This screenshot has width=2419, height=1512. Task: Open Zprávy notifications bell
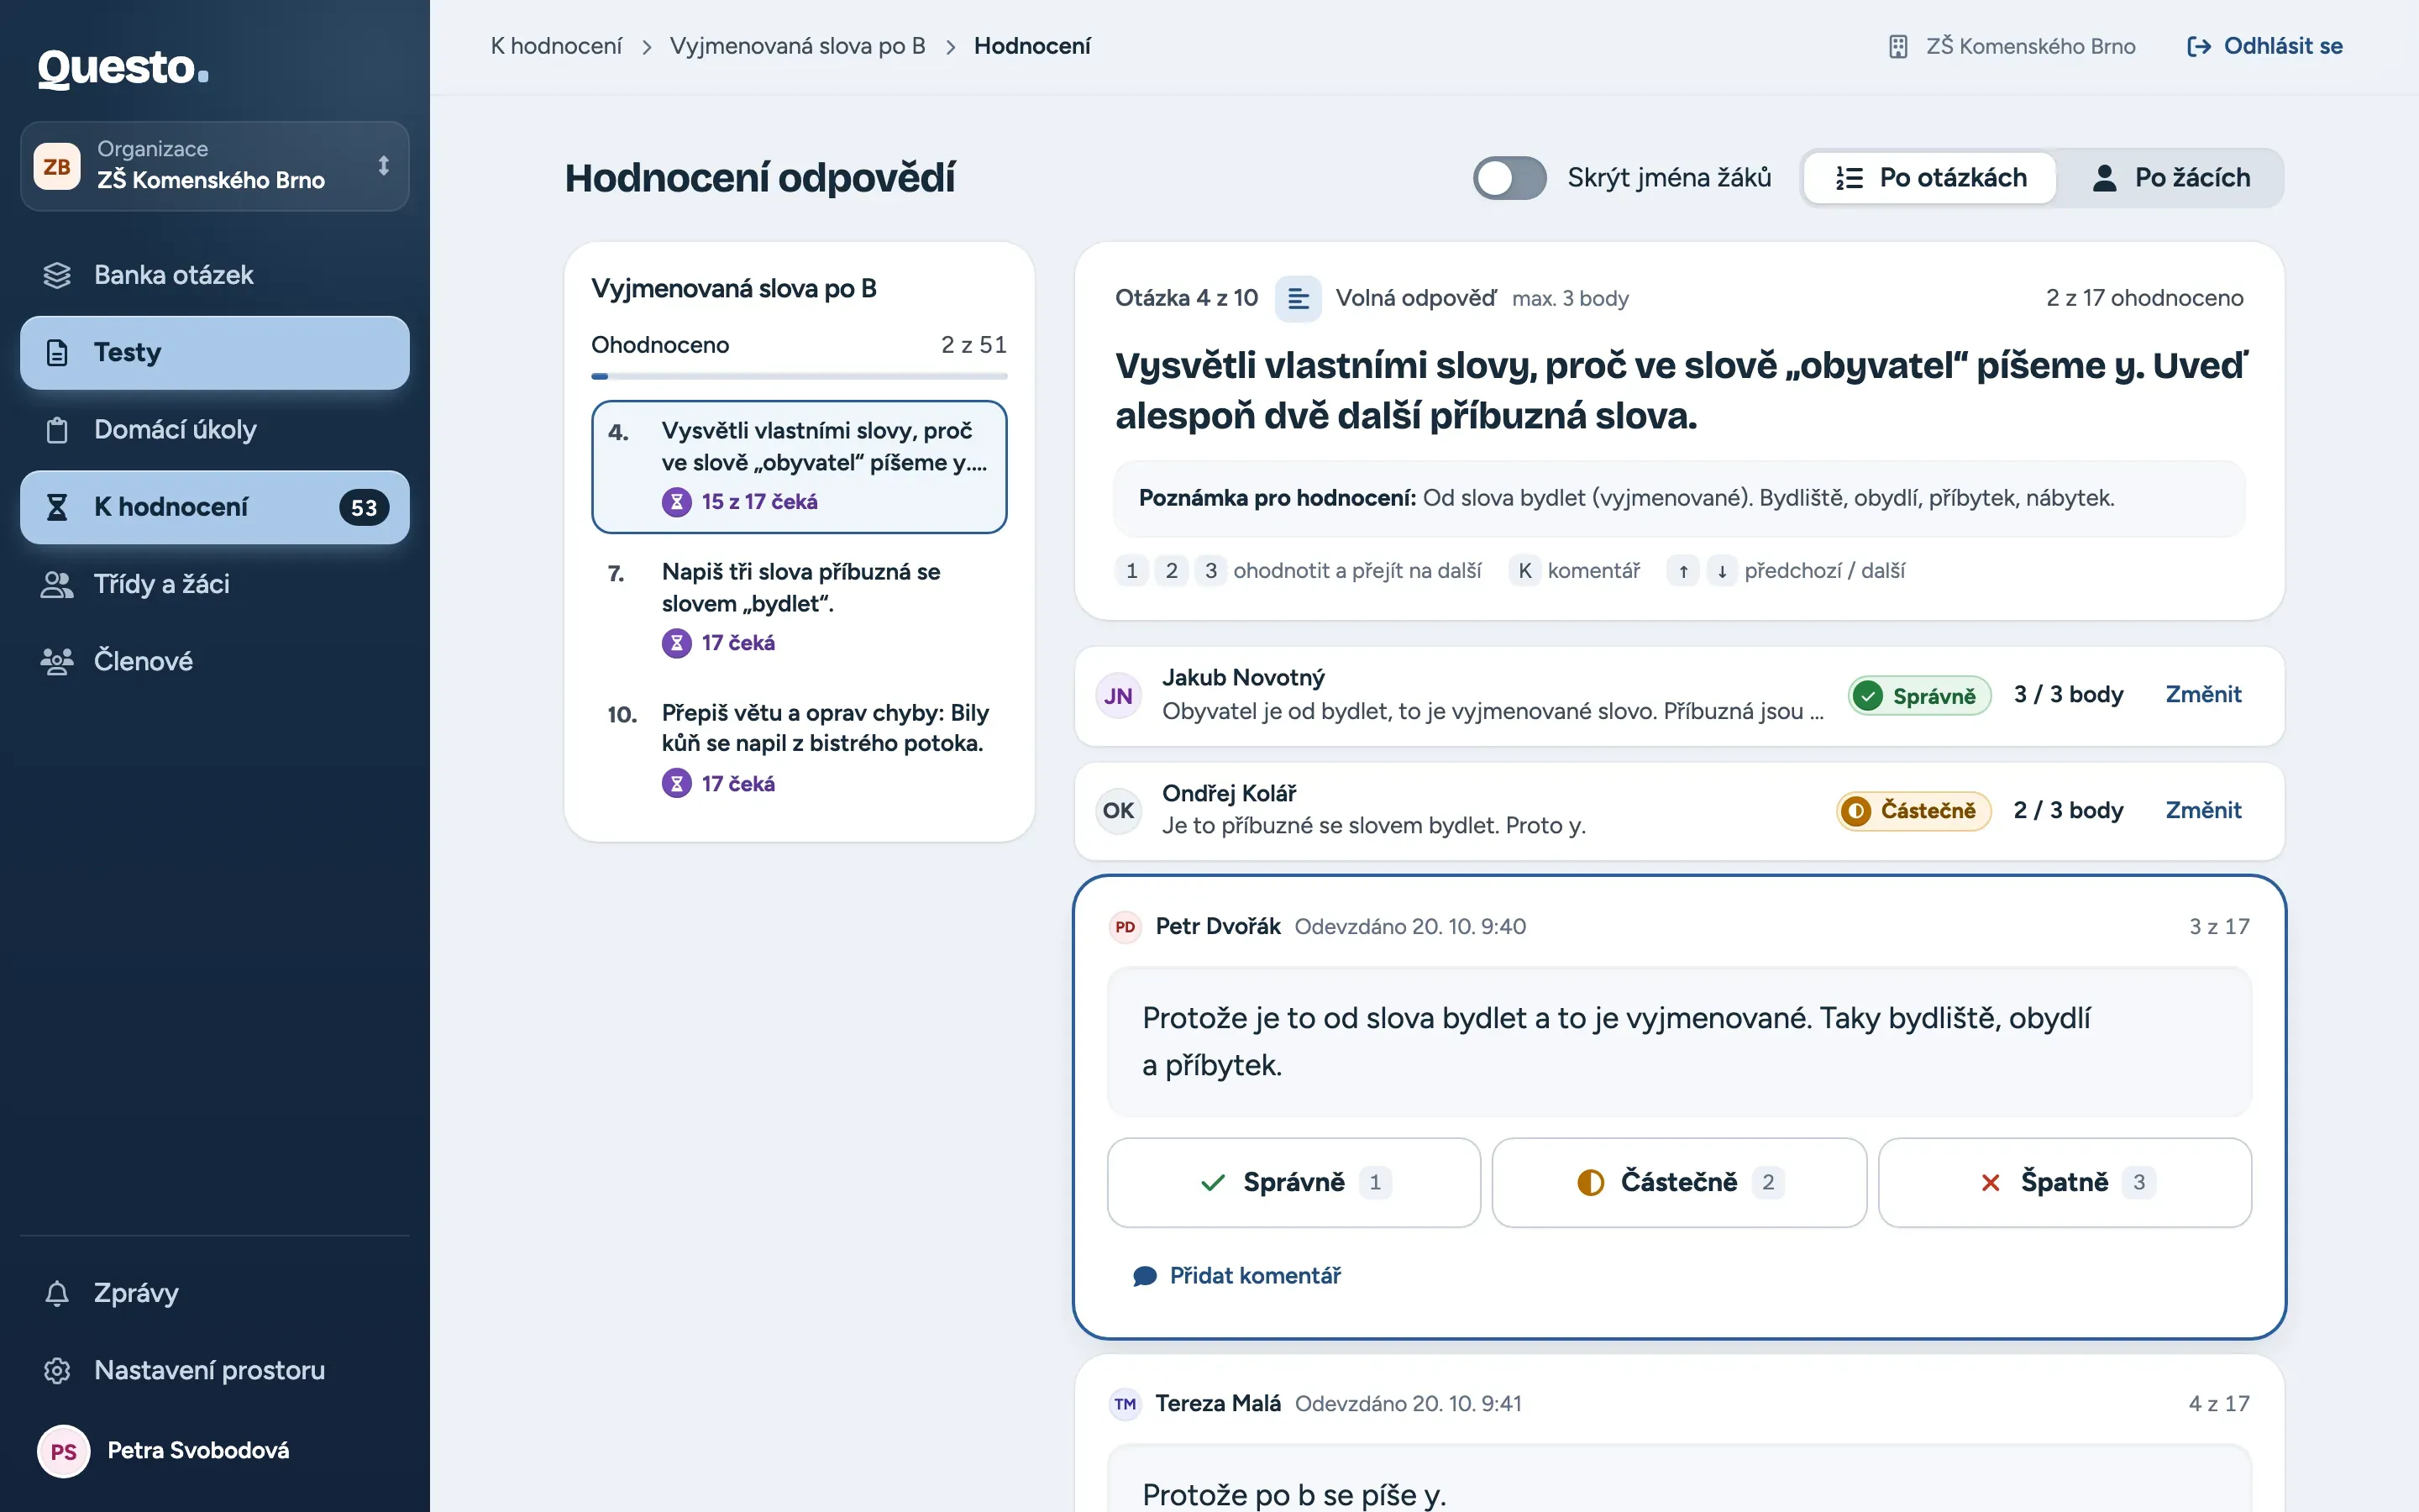pos(57,1293)
